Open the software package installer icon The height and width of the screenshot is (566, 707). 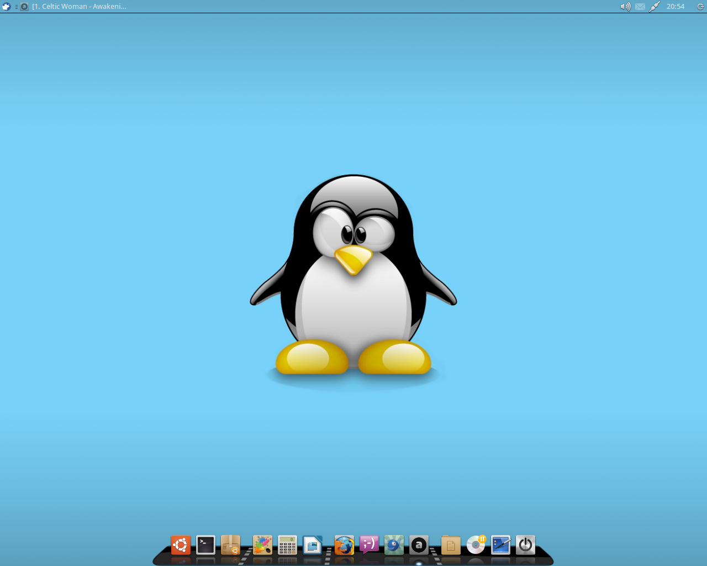tap(230, 545)
